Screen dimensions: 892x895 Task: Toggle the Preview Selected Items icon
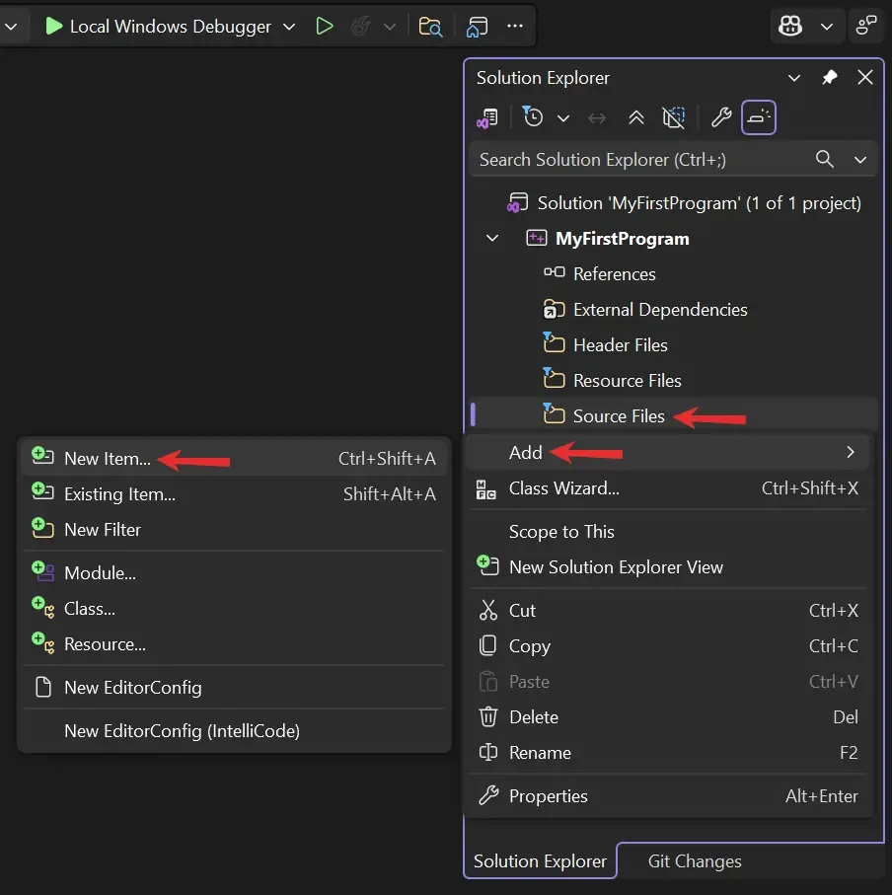tap(759, 117)
